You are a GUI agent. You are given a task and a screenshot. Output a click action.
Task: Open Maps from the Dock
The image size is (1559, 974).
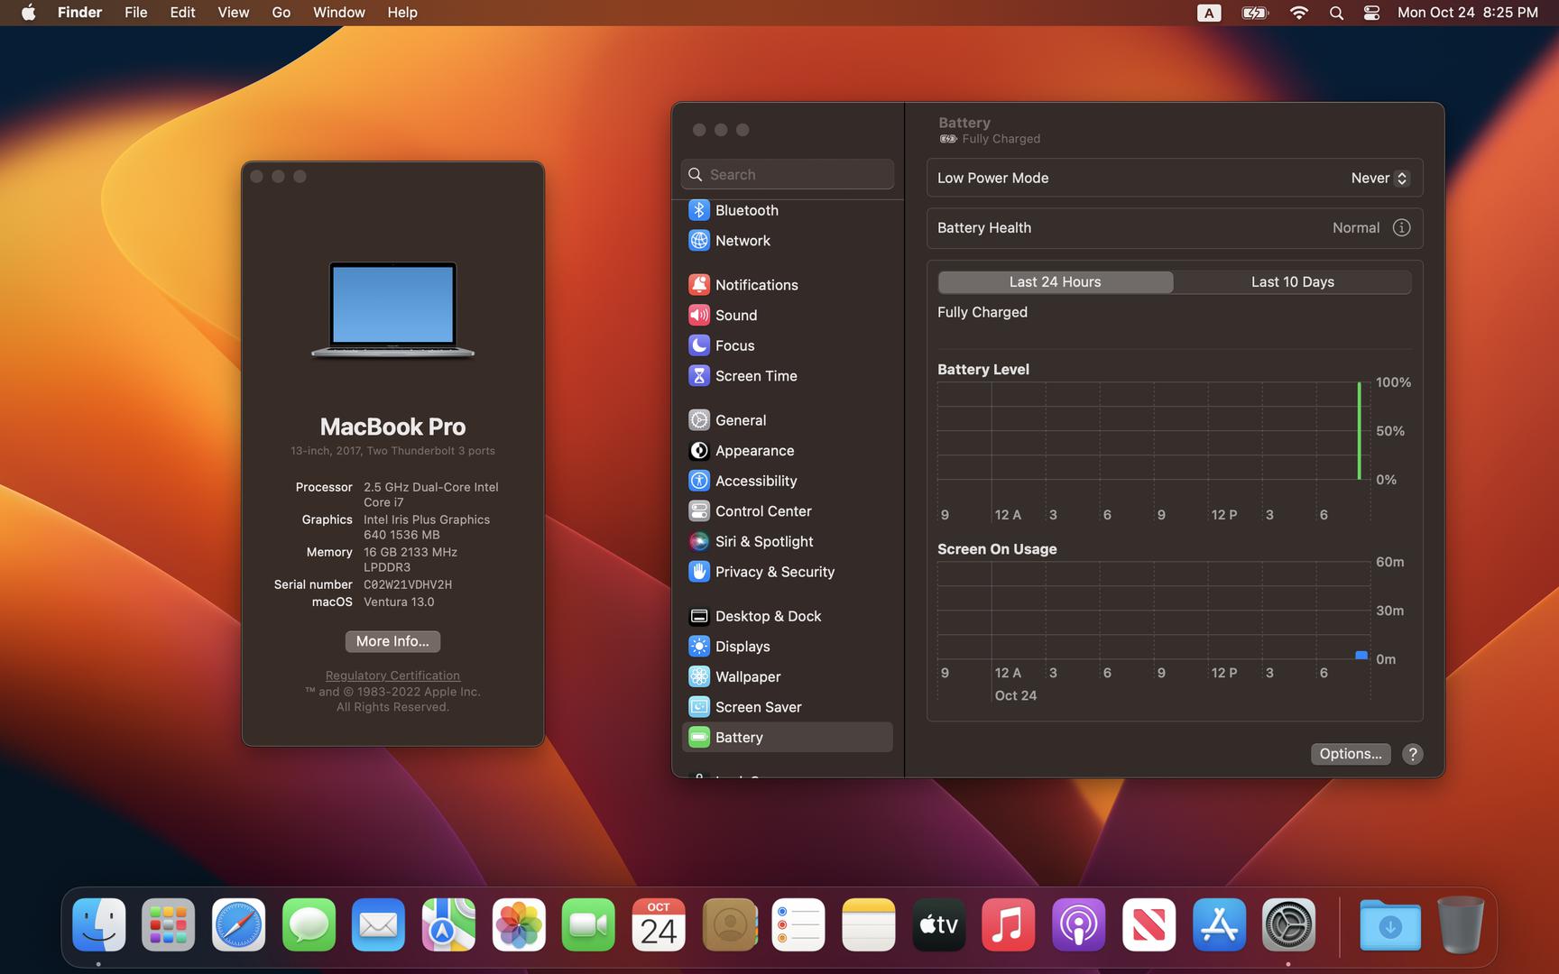coord(448,924)
